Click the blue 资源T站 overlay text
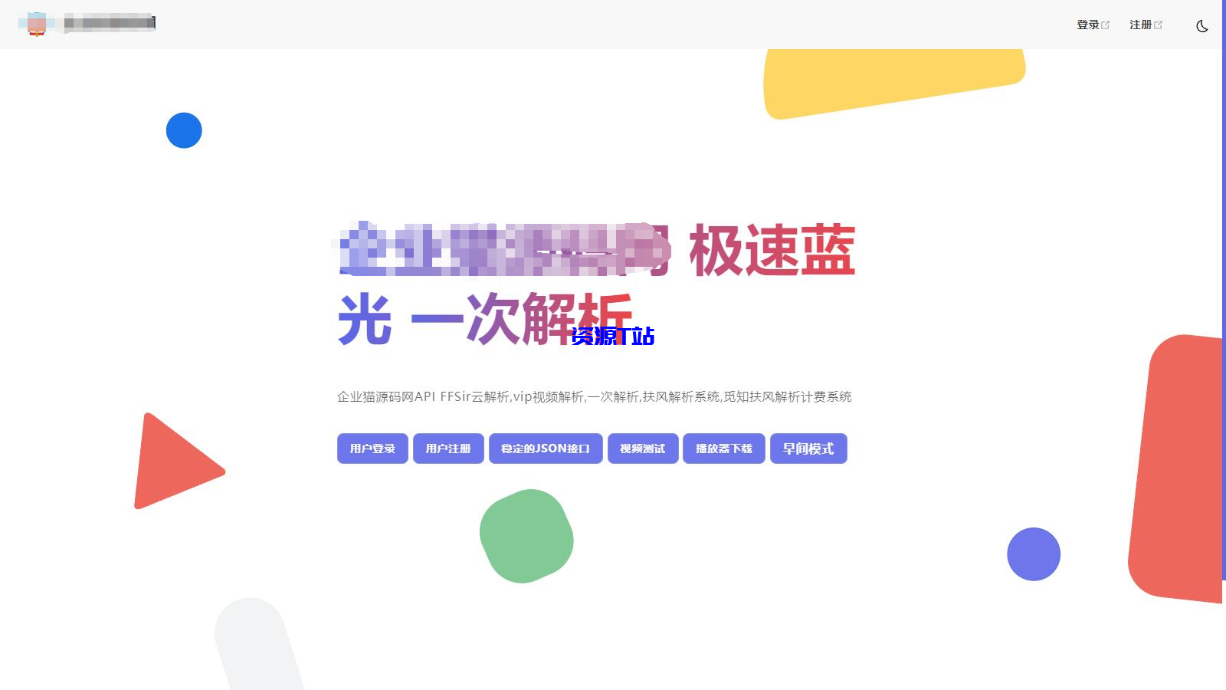Screen dimensions: 1226x690 [612, 336]
